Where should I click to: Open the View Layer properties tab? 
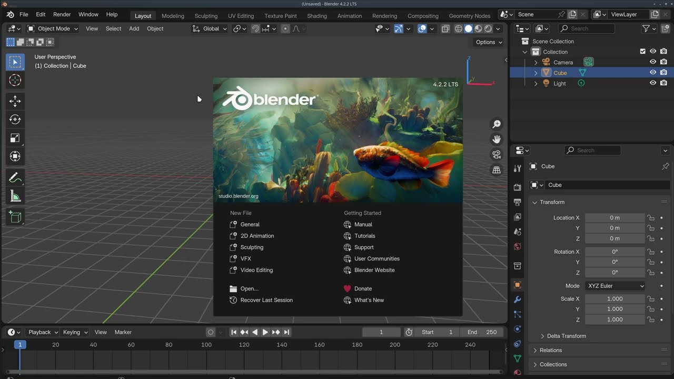click(x=517, y=217)
